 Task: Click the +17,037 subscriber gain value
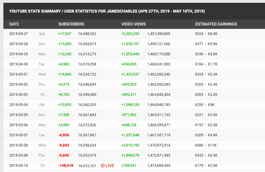[65, 34]
